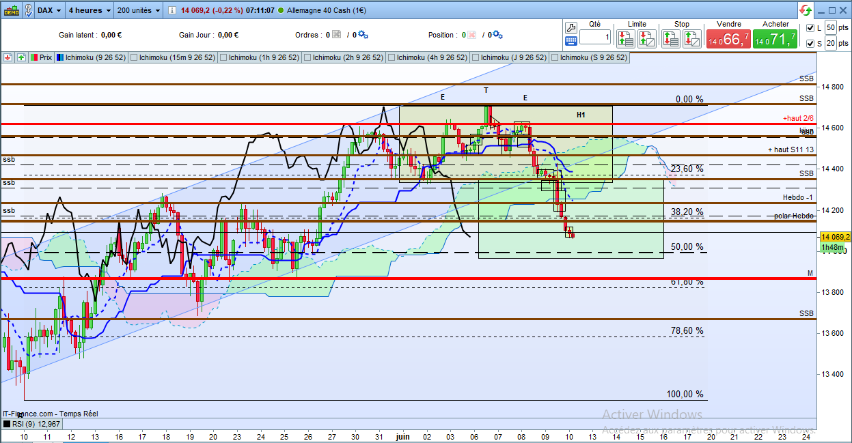852x443 pixels.
Task: Click the blue Ichimoku color swatch
Action: [60, 58]
